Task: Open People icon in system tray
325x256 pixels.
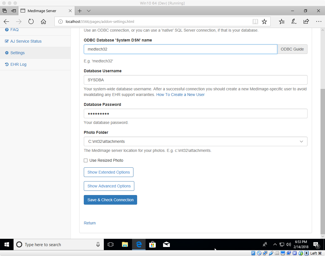Action: coord(265,245)
